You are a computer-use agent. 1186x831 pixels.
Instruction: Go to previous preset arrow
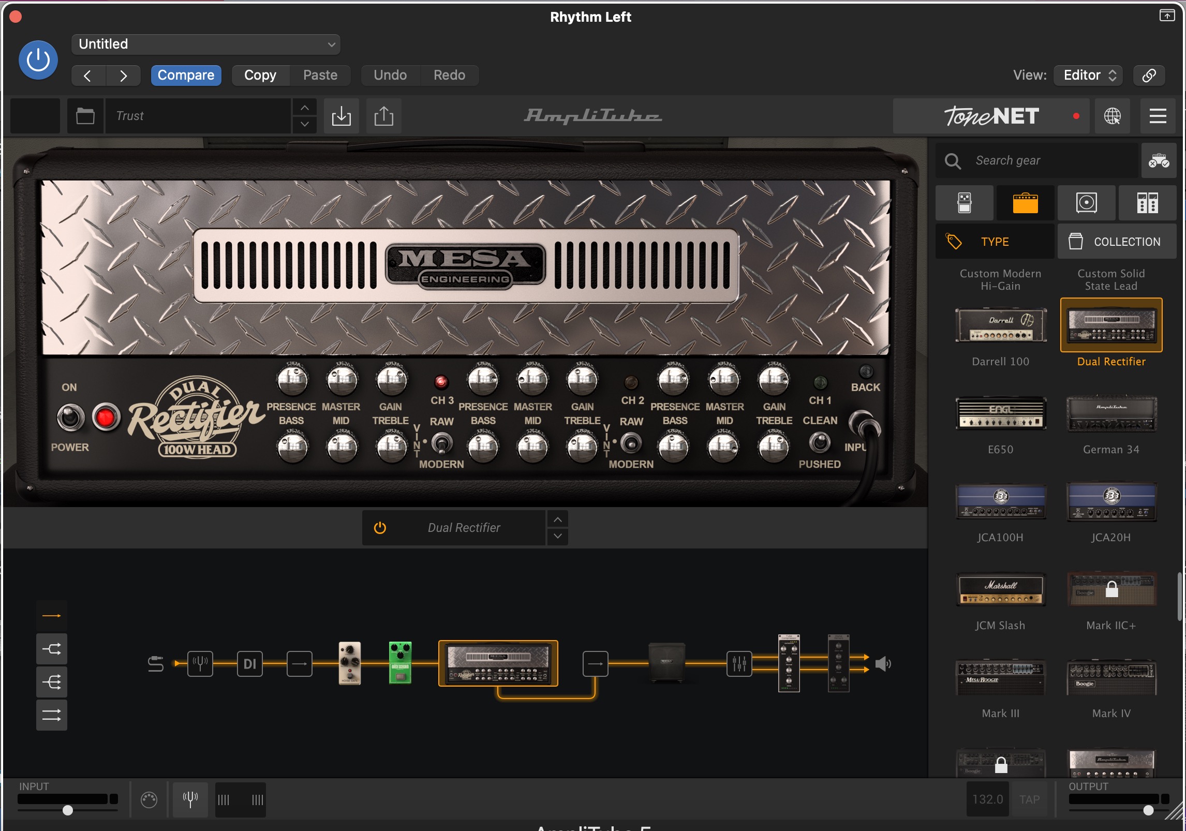88,76
